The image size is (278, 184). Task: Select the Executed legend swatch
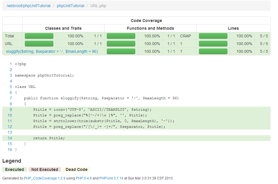tap(14, 169)
